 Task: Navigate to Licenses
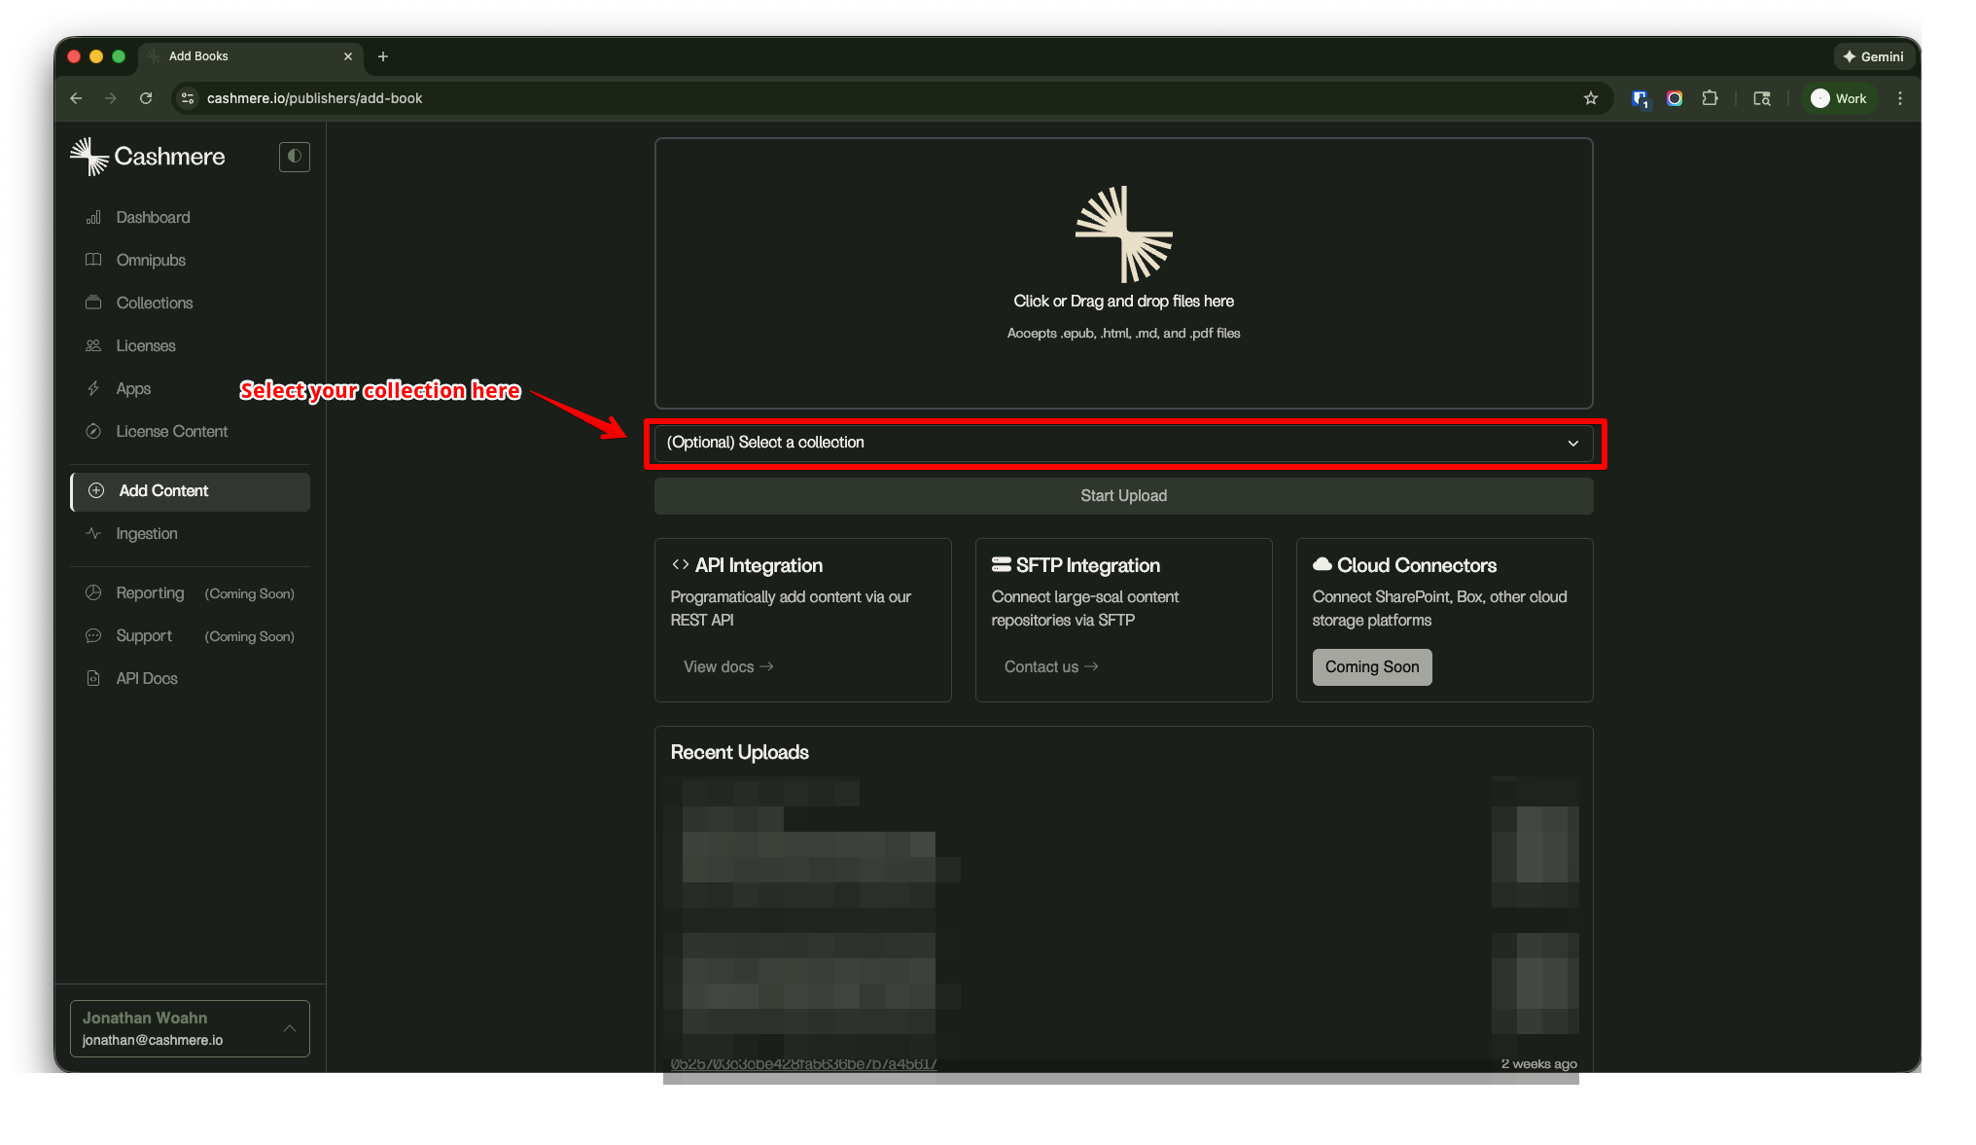pyautogui.click(x=146, y=345)
